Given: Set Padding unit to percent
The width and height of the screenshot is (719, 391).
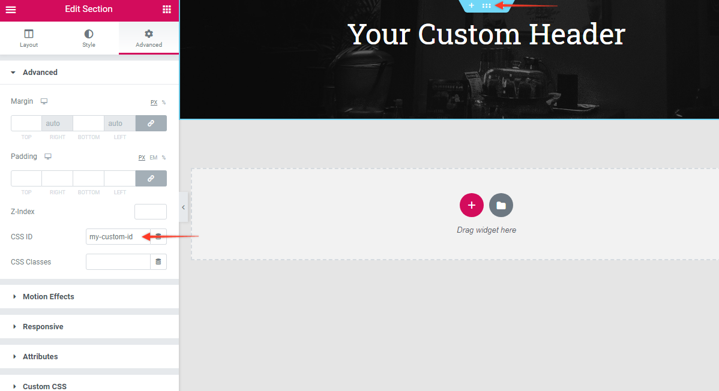Looking at the screenshot, I should [164, 158].
